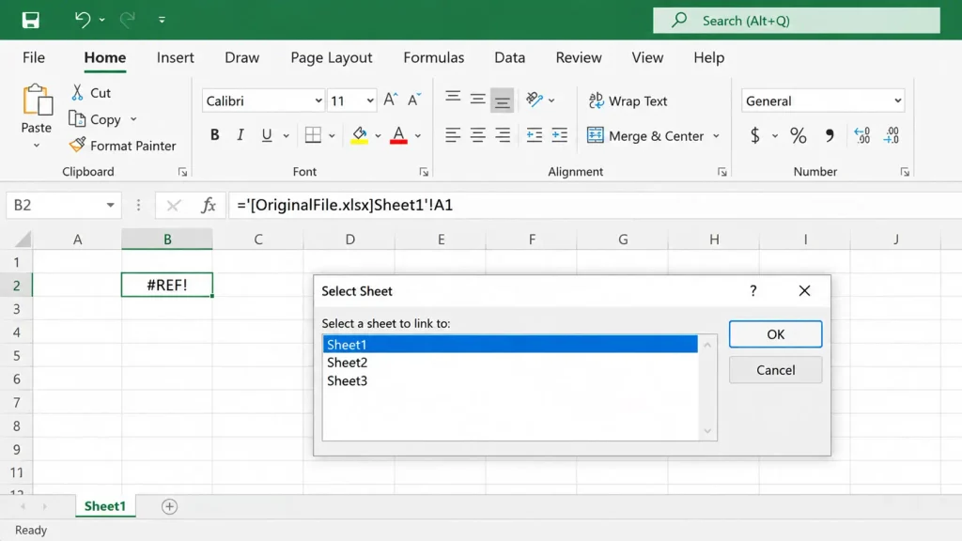Select Sheet3 in the sheet list

[x=510, y=381]
